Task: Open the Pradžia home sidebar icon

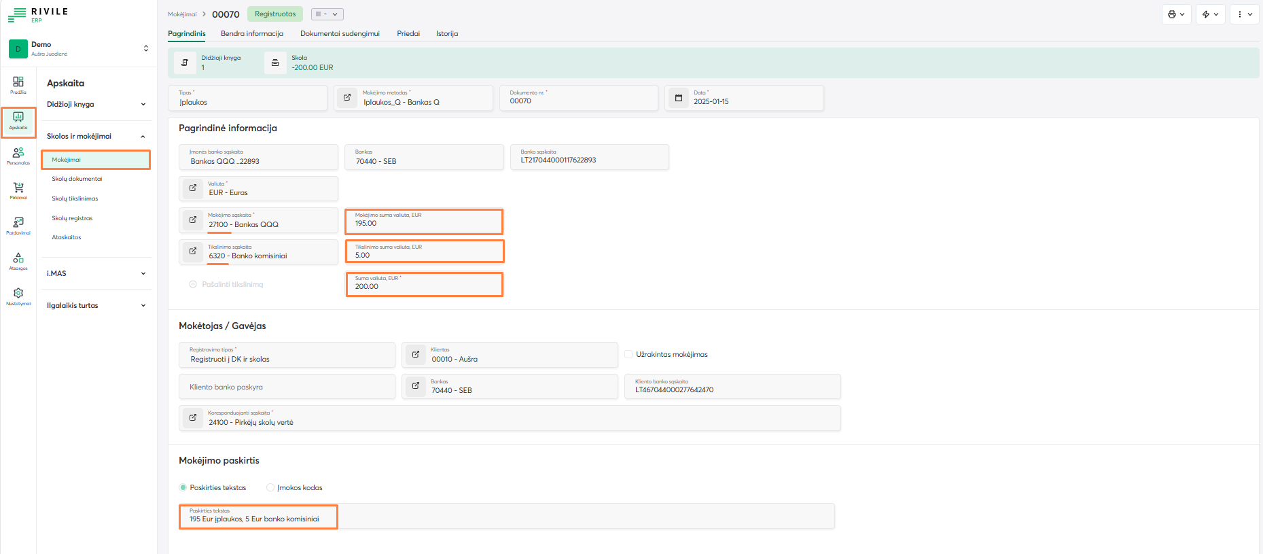Action: point(18,84)
